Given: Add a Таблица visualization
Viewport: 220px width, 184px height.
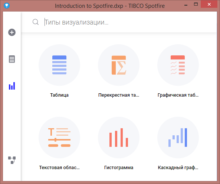Looking at the screenshot, I should coord(59,65).
